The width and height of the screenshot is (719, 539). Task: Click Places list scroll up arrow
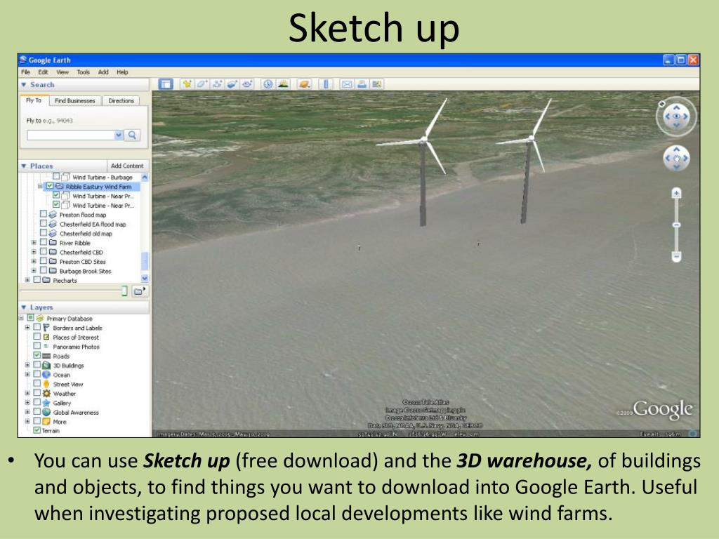(145, 177)
